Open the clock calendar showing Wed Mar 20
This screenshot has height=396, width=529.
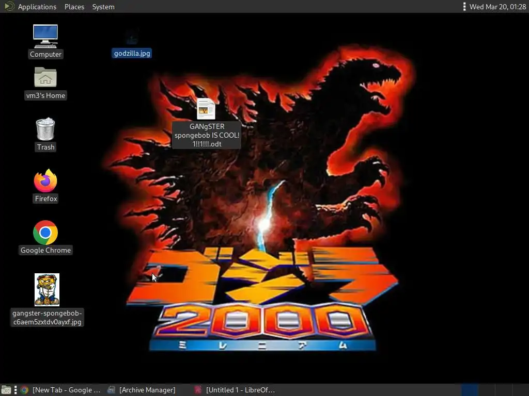point(497,7)
